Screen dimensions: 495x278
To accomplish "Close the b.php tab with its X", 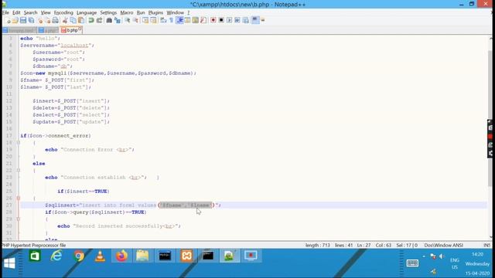I will tap(80, 29).
